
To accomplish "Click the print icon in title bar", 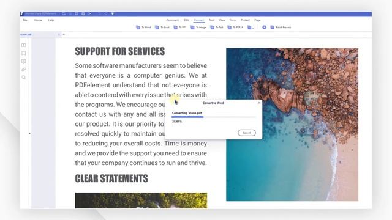I will [x=83, y=13].
